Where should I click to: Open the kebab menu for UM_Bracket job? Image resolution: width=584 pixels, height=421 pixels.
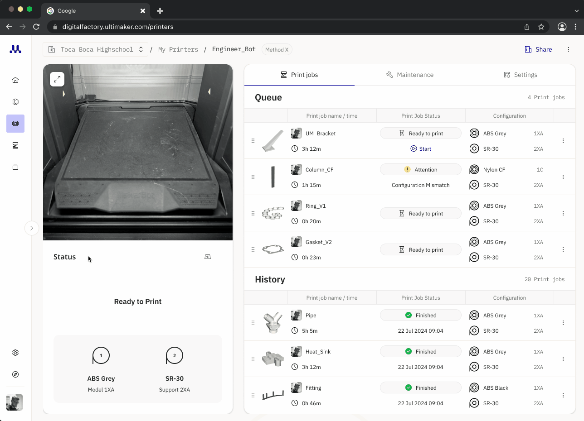click(563, 140)
